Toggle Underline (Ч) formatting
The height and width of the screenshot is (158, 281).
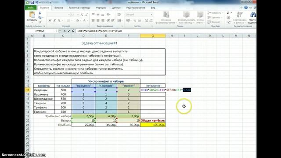[59, 21]
